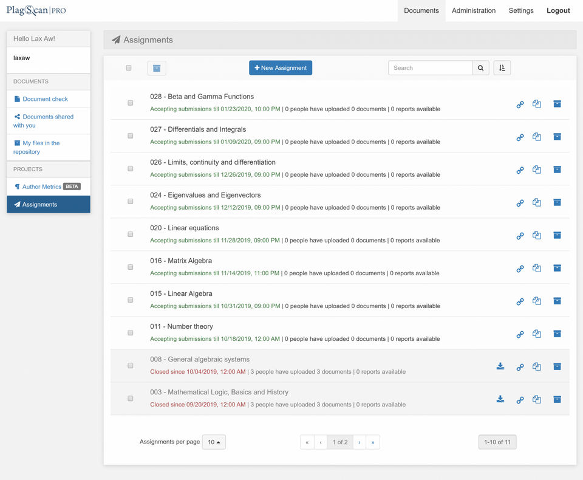
Task: Go to the next page arrow
Action: pyautogui.click(x=359, y=442)
